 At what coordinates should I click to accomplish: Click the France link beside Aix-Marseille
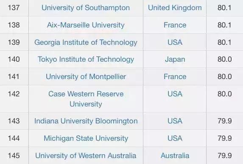click(x=175, y=25)
